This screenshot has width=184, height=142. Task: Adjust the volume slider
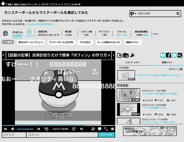point(25,129)
